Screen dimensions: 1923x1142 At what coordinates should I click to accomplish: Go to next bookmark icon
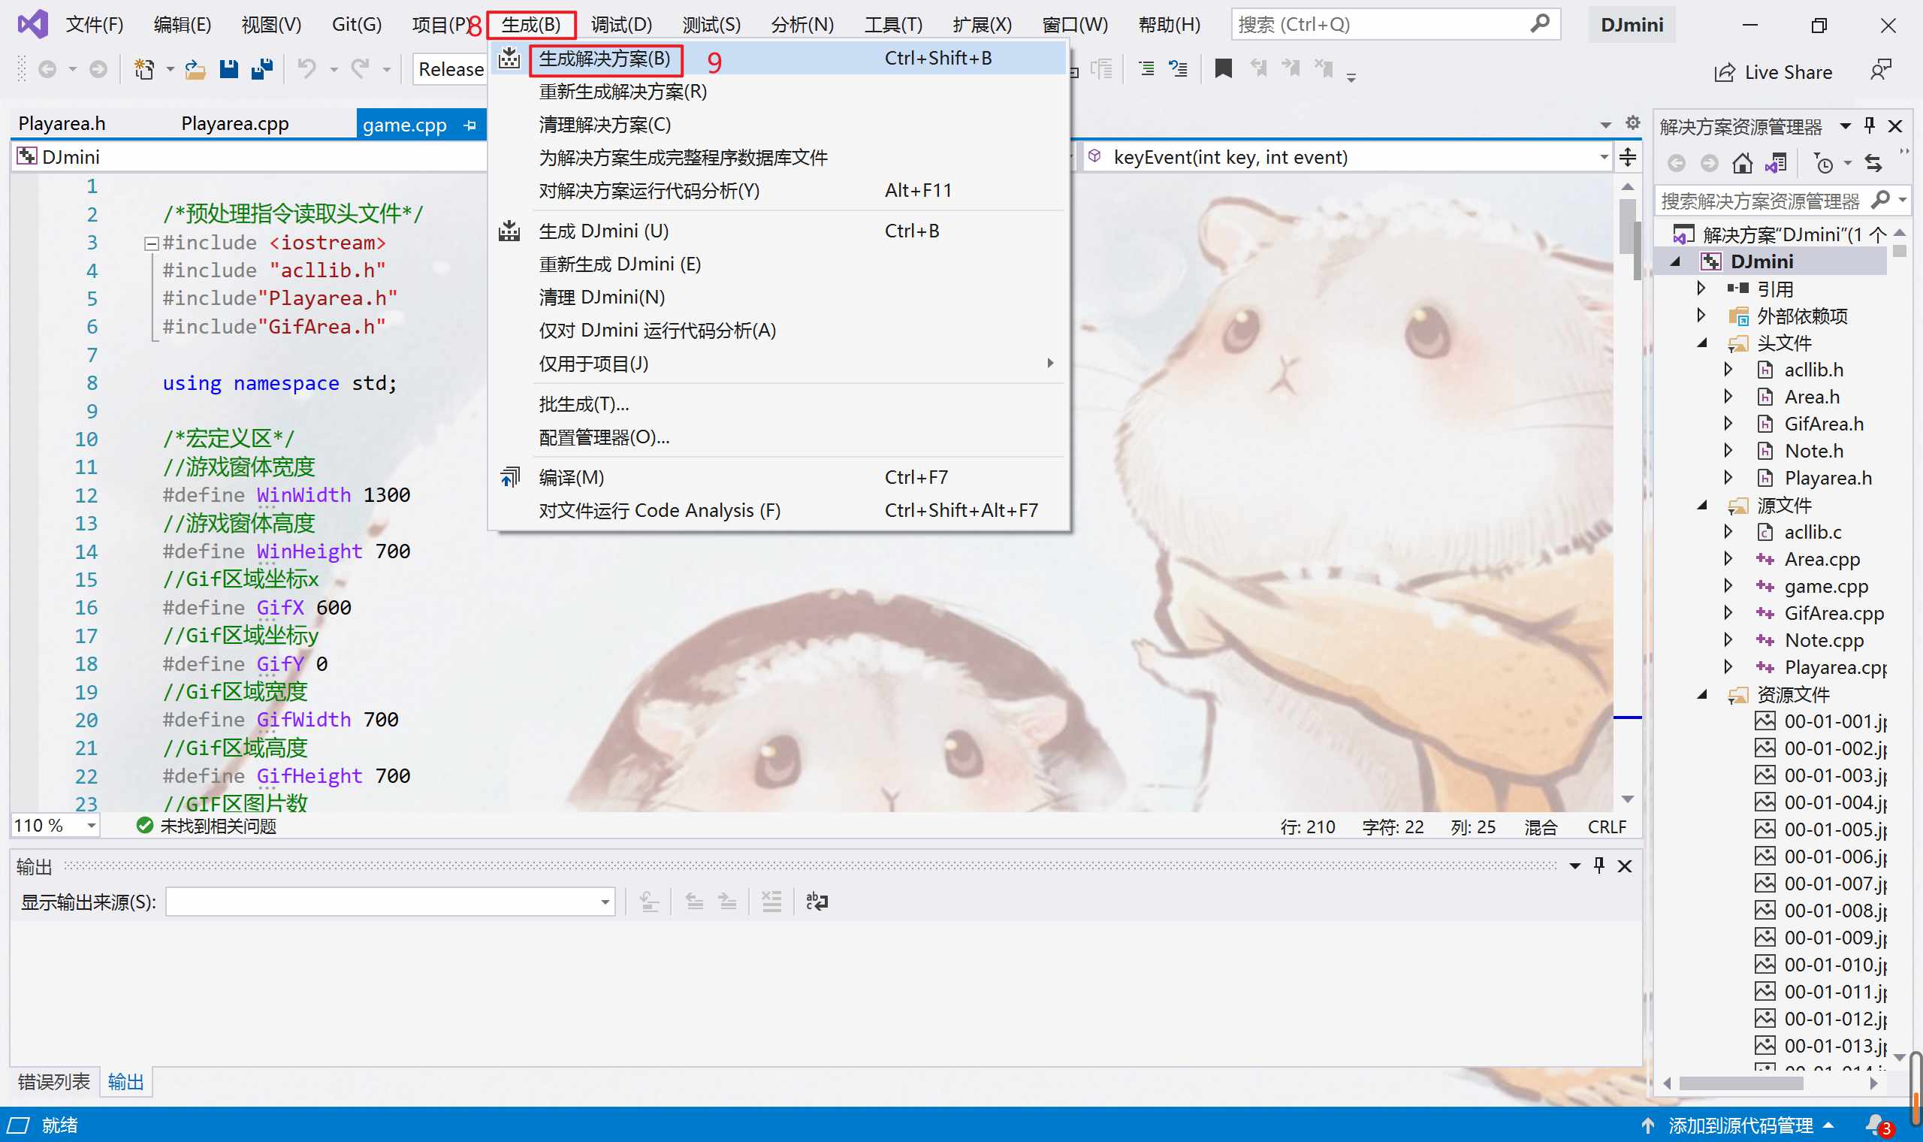pyautogui.click(x=1291, y=69)
